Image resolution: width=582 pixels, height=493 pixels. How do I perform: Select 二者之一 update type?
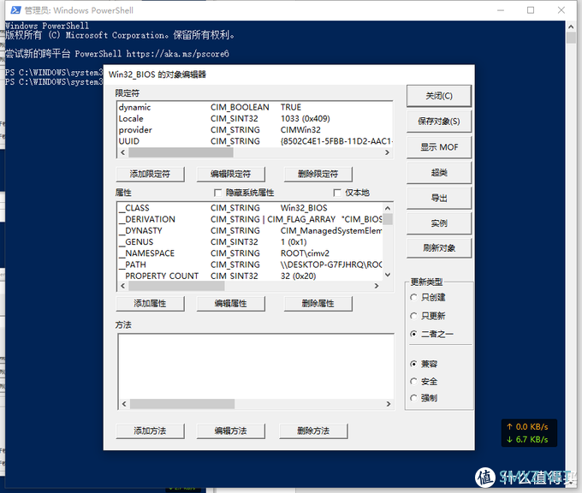pyautogui.click(x=413, y=334)
